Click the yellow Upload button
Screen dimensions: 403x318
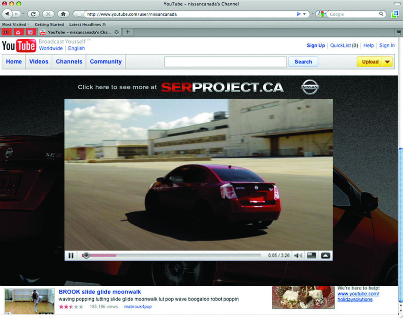[370, 62]
